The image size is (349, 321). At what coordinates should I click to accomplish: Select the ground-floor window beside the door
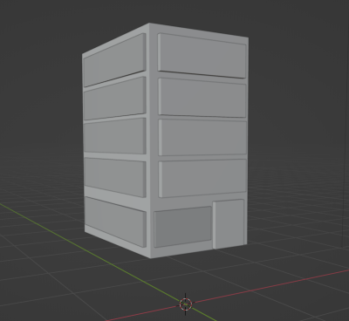coord(182,227)
